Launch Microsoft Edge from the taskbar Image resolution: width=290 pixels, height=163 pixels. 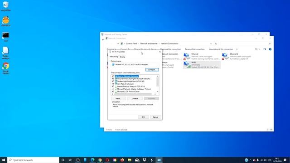tap(92, 160)
